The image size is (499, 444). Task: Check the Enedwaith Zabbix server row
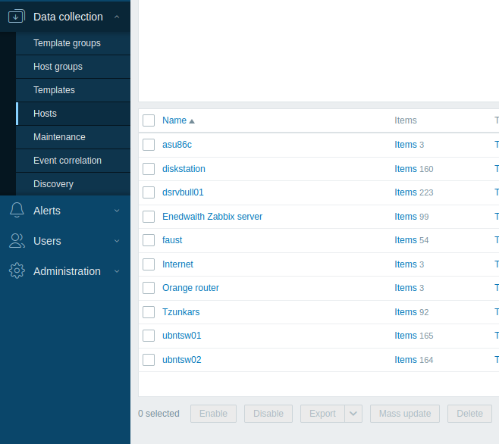point(149,217)
